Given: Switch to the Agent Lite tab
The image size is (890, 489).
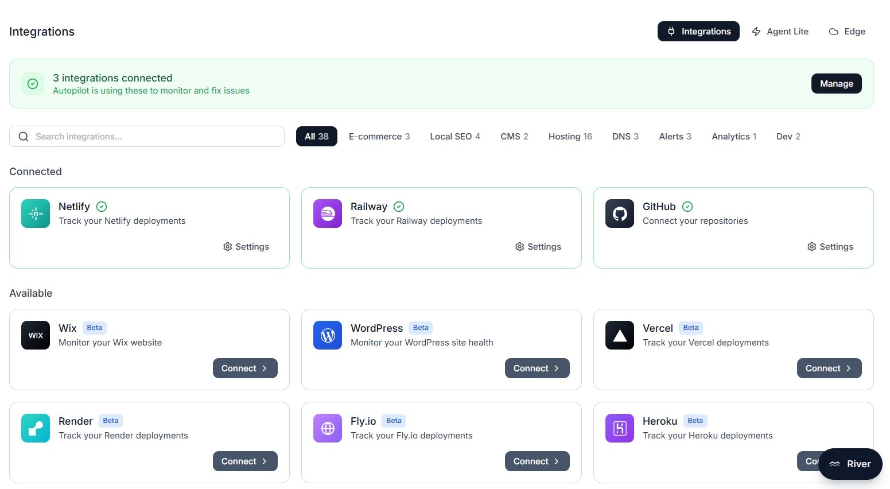Looking at the screenshot, I should pos(780,32).
